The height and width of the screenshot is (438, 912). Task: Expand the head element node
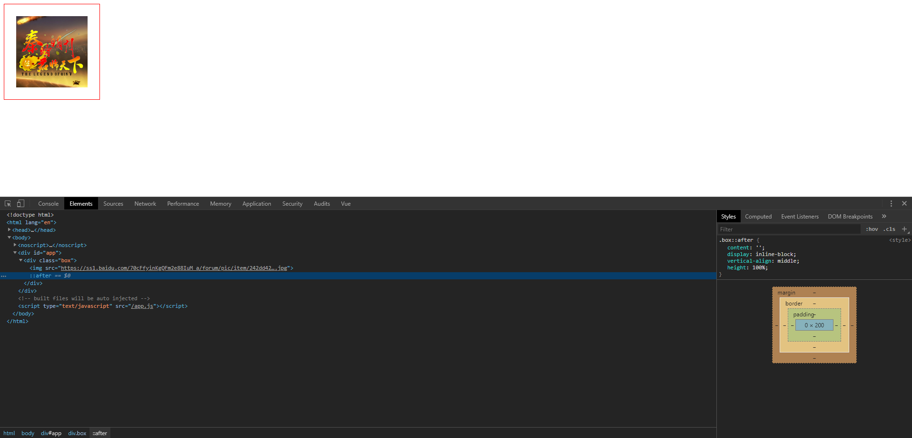(x=10, y=229)
